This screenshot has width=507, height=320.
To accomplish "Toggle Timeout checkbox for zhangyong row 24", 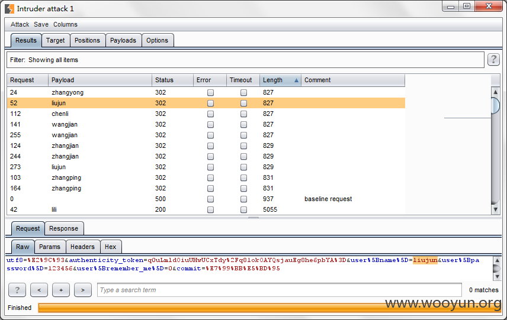I will 244,93.
